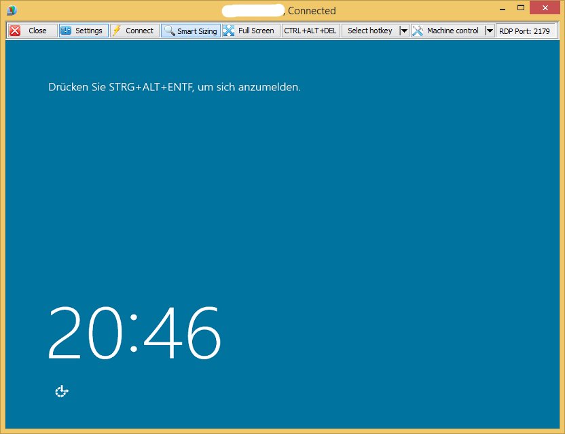The height and width of the screenshot is (434, 565).
Task: Click the RDP Port 2179 field
Action: (x=524, y=31)
